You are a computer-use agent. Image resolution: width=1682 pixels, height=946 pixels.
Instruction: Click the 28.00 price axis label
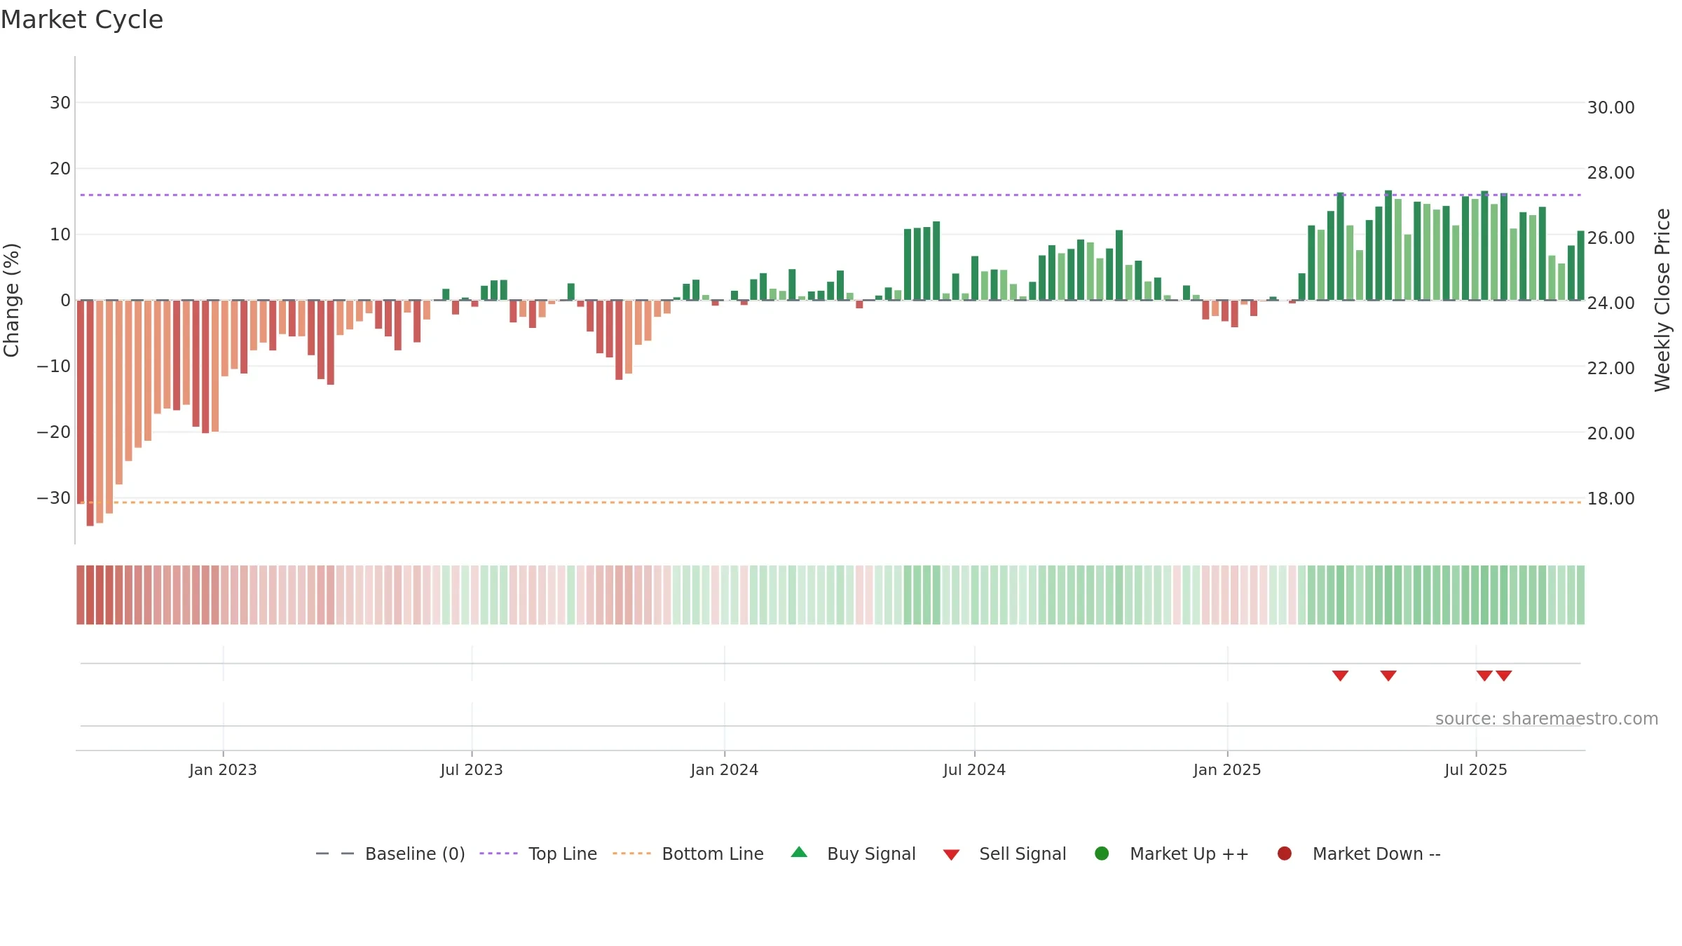tap(1611, 172)
